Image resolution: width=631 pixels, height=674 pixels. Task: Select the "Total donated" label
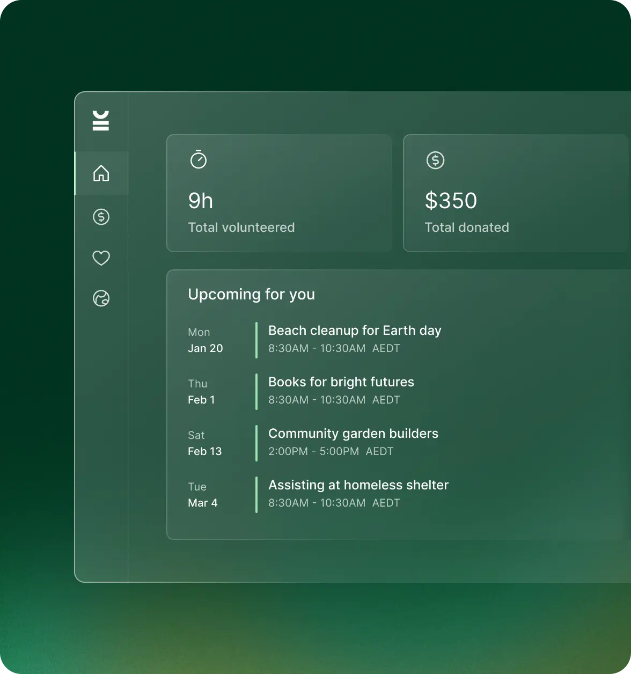pyautogui.click(x=467, y=228)
